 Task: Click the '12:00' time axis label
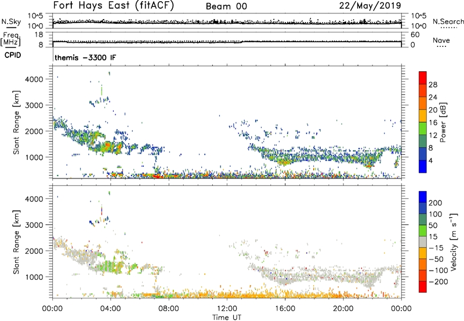(227, 309)
